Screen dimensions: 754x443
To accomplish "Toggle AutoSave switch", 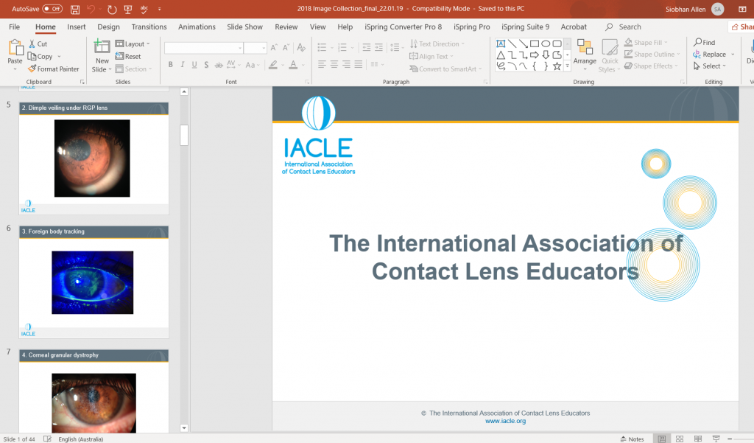I will 52,9.
